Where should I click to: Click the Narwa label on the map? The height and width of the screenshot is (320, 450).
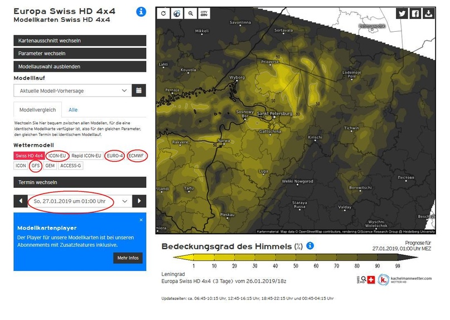[224, 140]
